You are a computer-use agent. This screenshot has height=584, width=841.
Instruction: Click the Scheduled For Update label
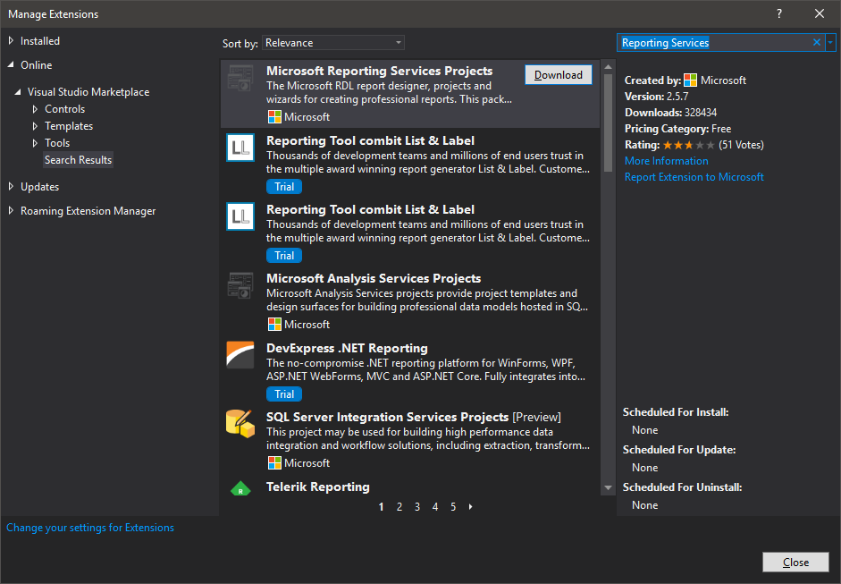(679, 450)
